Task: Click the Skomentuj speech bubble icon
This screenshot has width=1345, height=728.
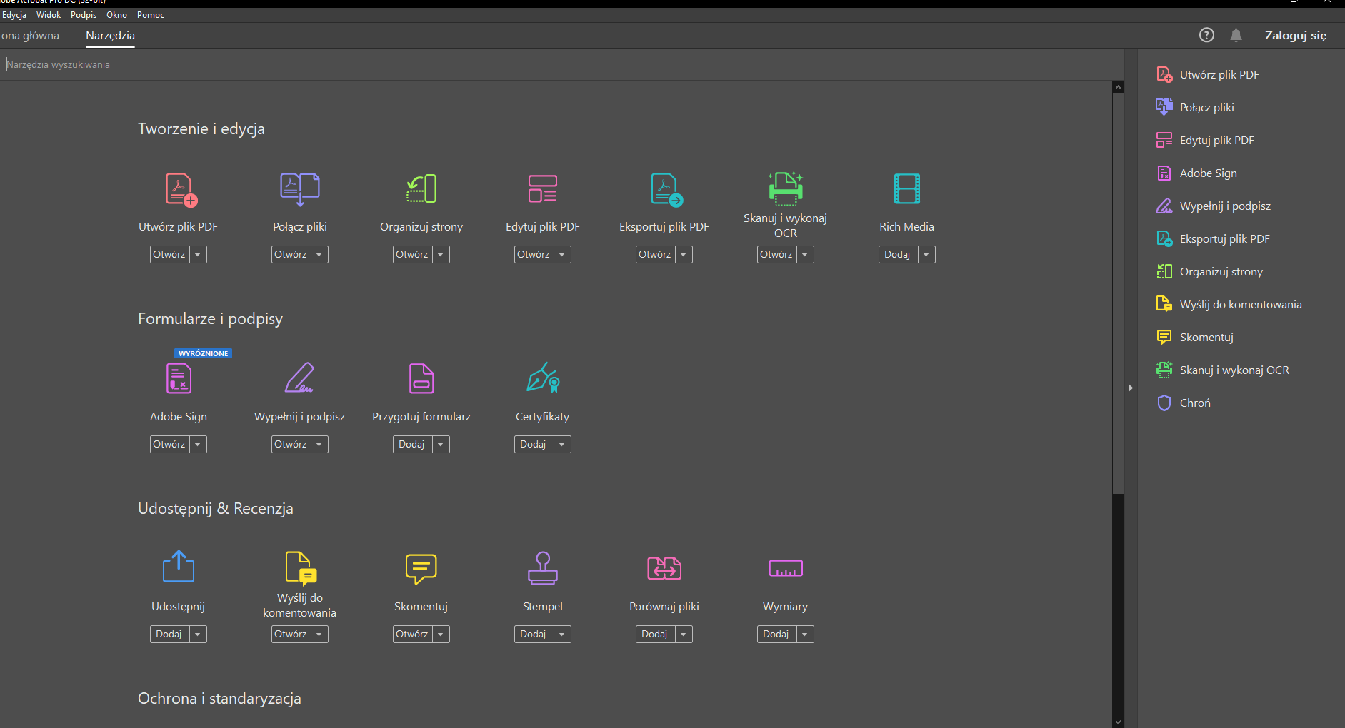Action: point(421,569)
